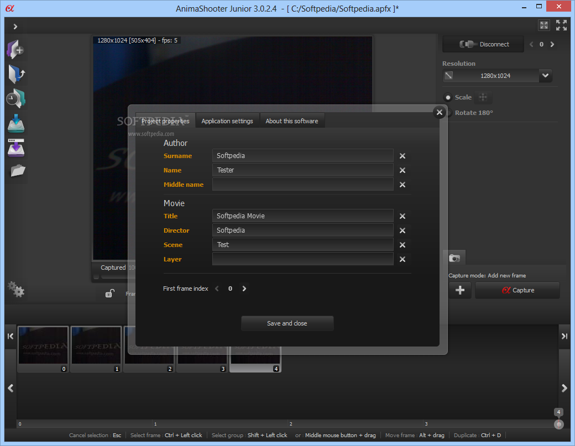Open project icon with curved arrow

pos(16,74)
